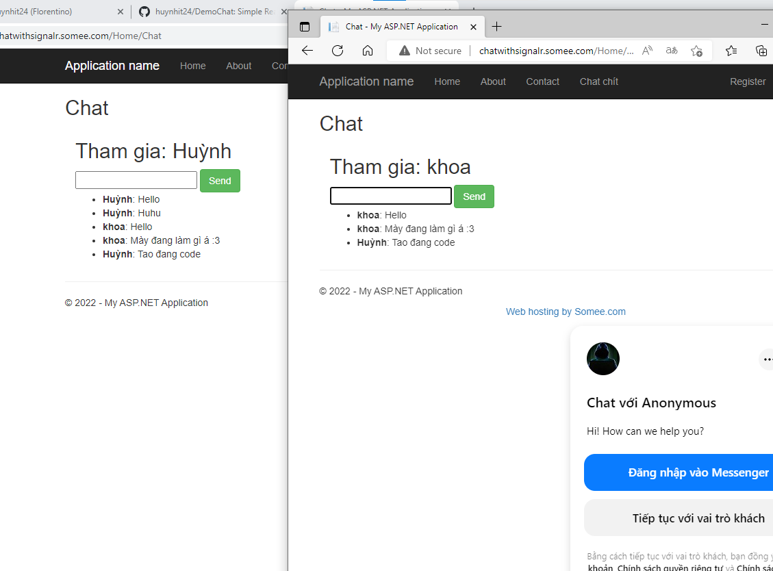Image resolution: width=773 pixels, height=571 pixels.
Task: Click the chat message input field
Action: [x=390, y=195]
